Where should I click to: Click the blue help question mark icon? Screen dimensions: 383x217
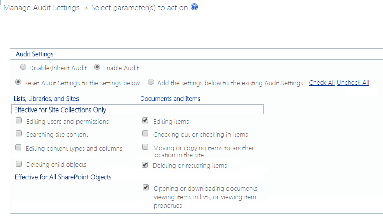click(x=194, y=8)
